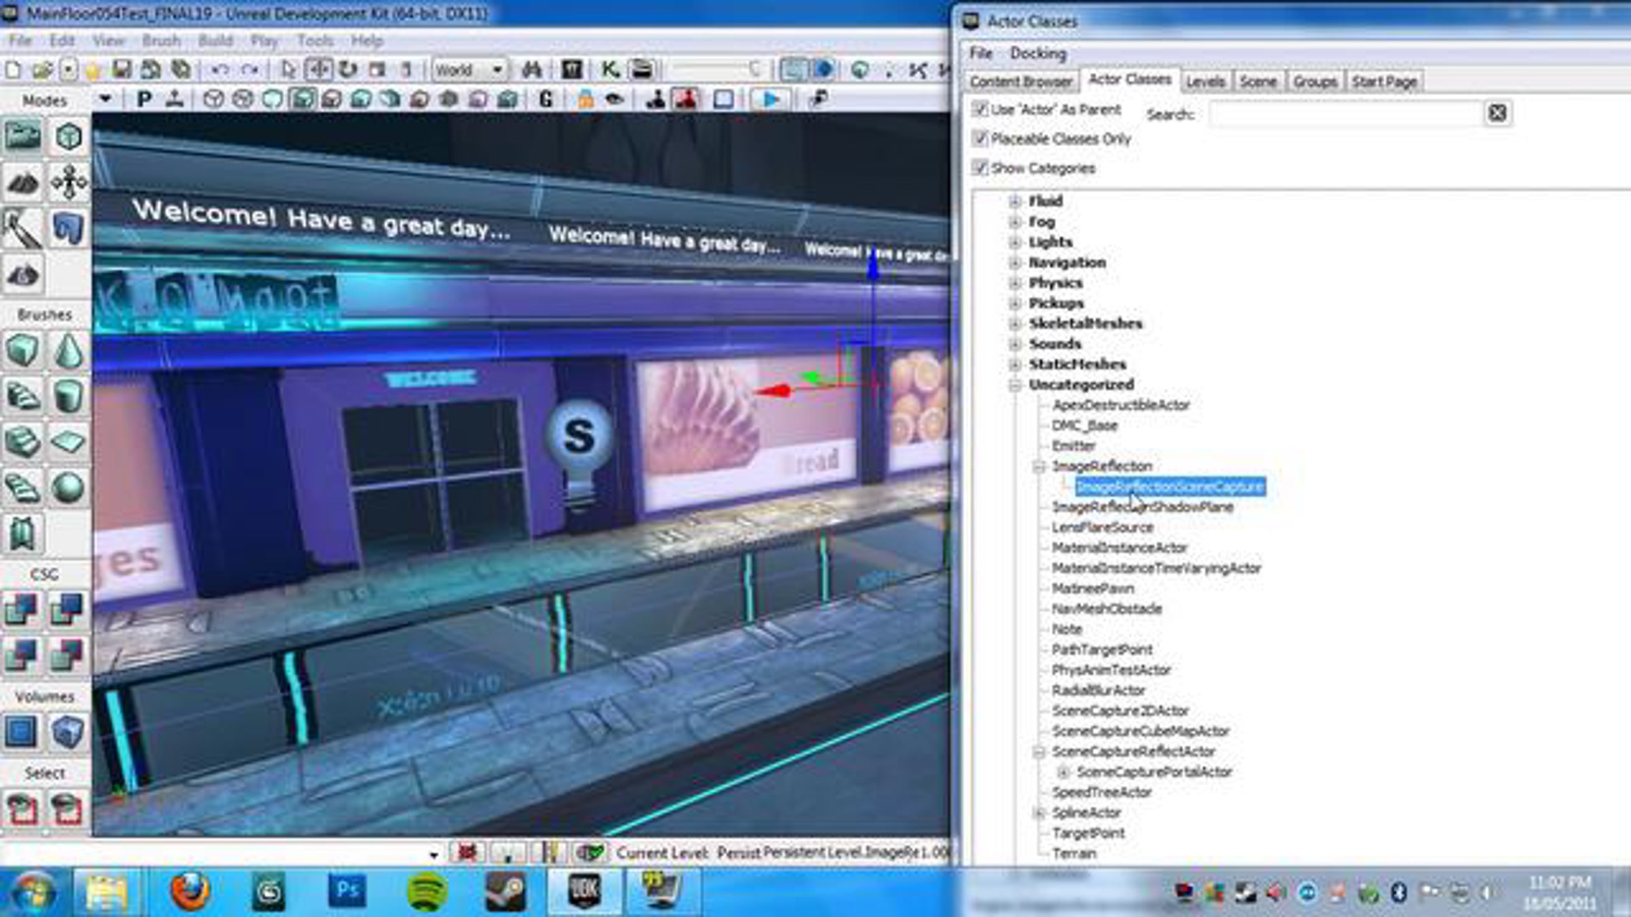This screenshot has width=1631, height=917.
Task: Expand the Lights category
Action: (1015, 242)
